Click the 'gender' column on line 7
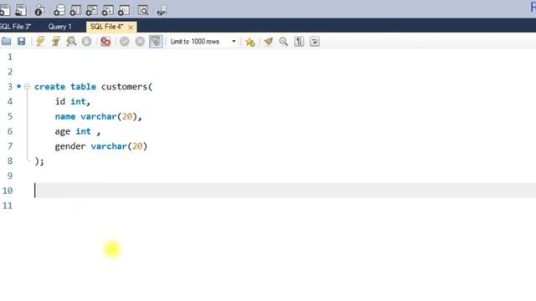536x301 pixels. (70, 146)
